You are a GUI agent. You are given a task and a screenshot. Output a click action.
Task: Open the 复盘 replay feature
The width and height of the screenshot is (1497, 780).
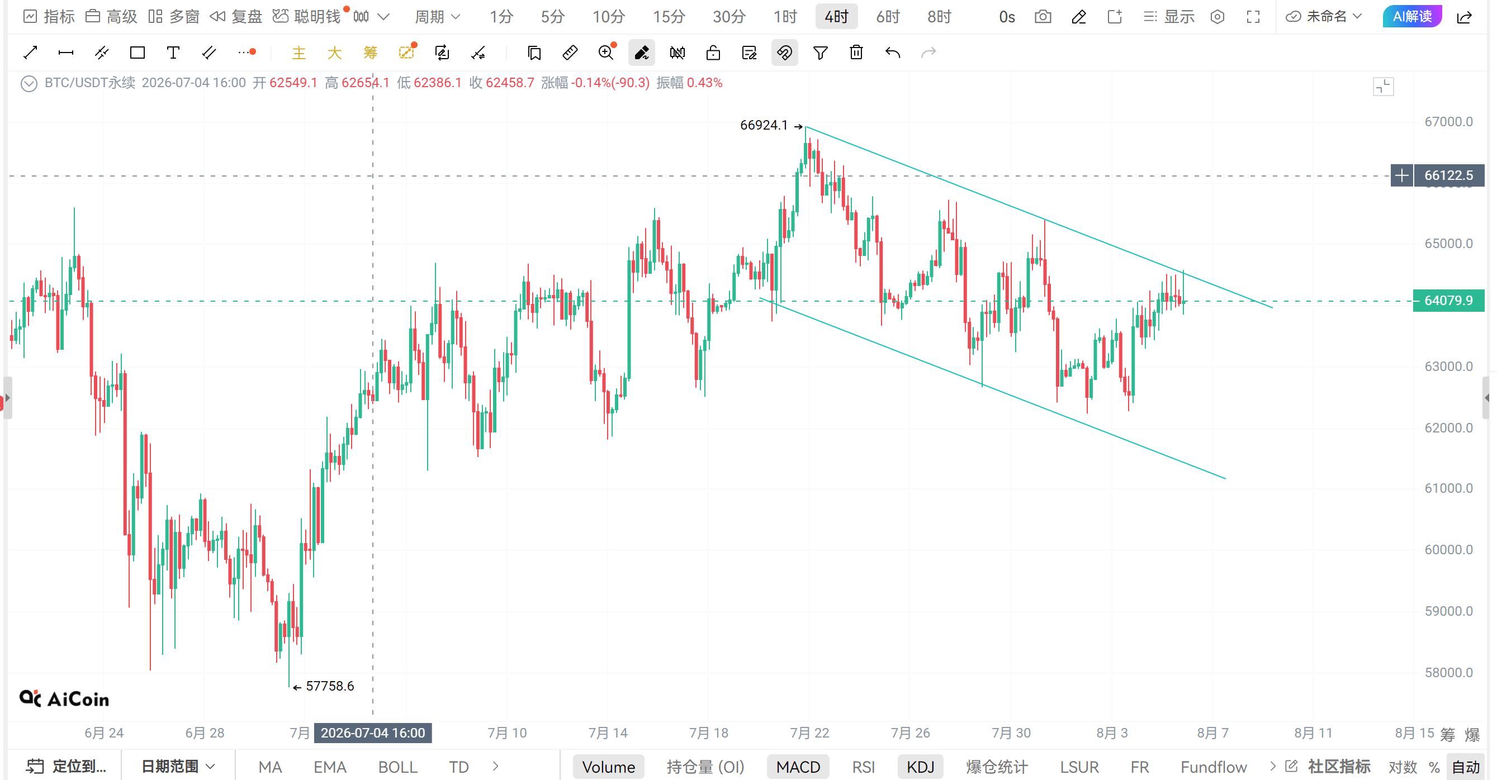[236, 17]
